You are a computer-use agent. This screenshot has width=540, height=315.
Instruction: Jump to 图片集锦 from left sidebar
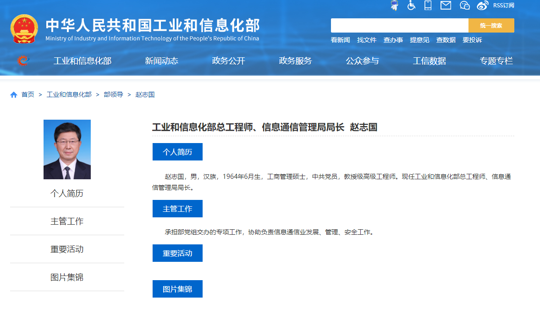pos(67,277)
